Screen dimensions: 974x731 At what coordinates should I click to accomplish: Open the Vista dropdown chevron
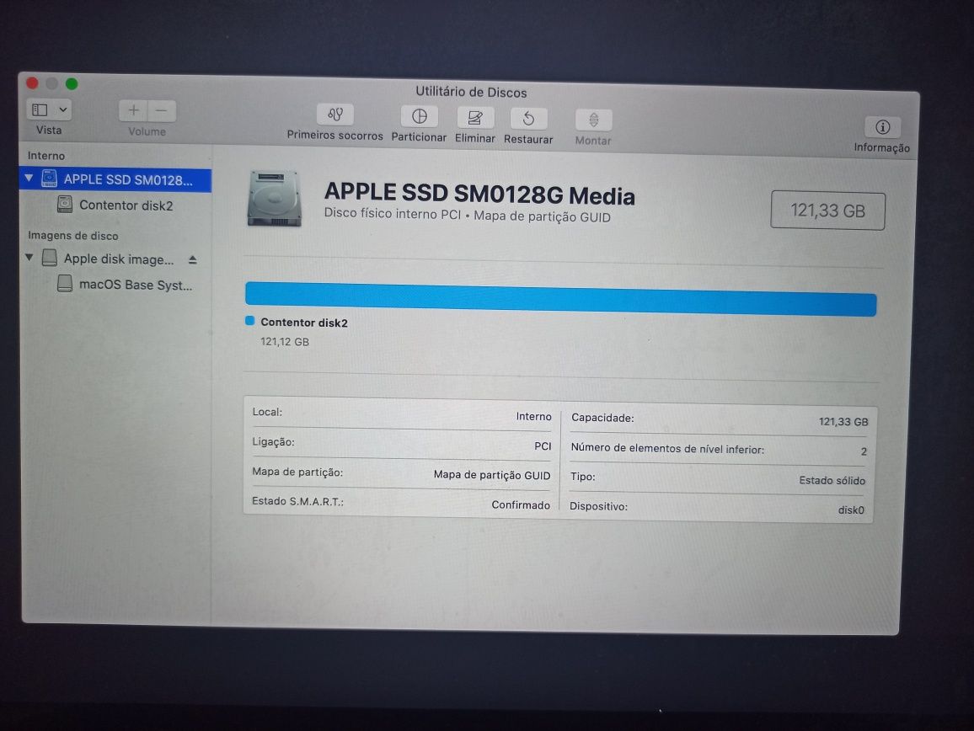pyautogui.click(x=63, y=110)
